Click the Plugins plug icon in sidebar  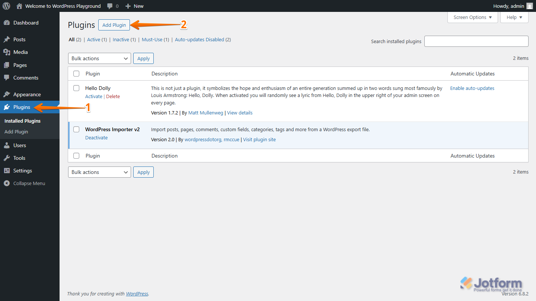(7, 107)
